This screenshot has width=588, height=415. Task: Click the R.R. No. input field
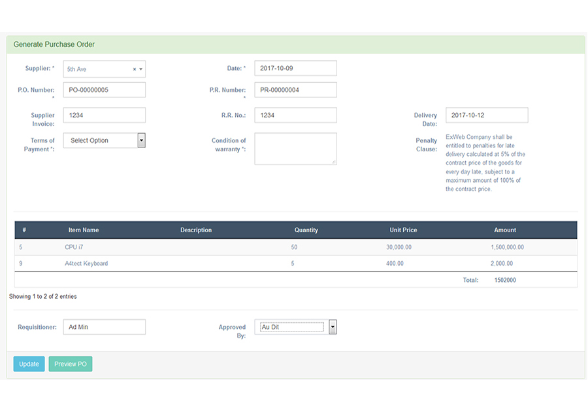(295, 115)
